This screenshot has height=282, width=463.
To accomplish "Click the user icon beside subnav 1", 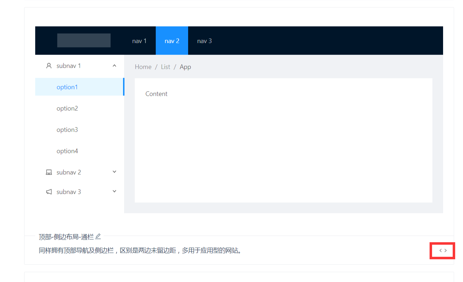I will click(49, 66).
